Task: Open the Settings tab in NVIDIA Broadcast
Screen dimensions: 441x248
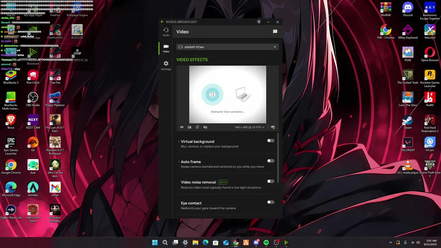Action: point(166,66)
